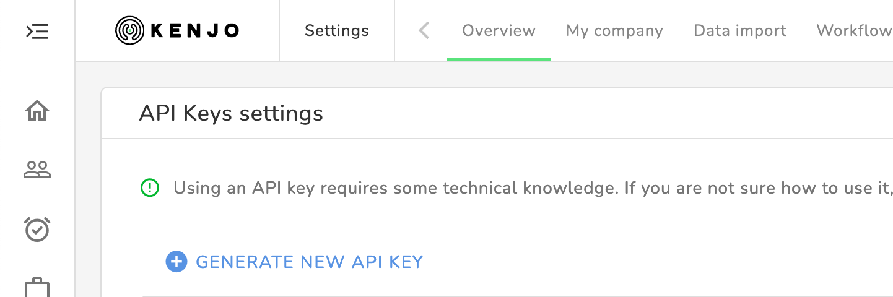This screenshot has height=297, width=893.
Task: Click the Kenjo circular logo icon
Action: pos(129,30)
